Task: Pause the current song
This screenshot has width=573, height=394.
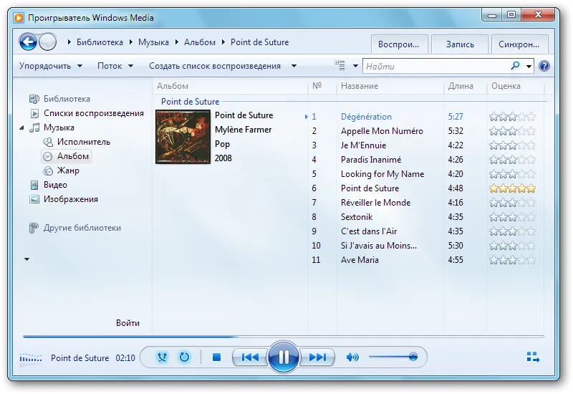Action: tap(284, 357)
